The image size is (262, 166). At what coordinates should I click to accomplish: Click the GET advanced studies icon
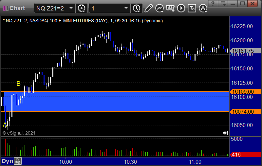tap(170, 8)
